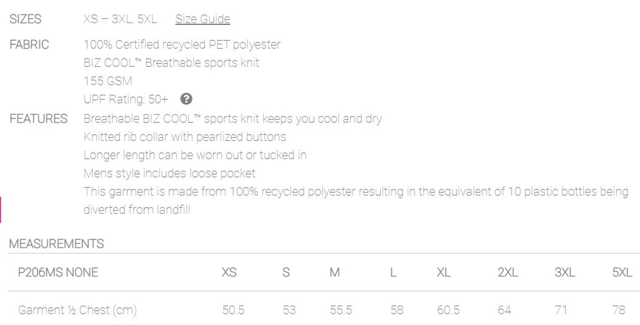Select the 2XL size column header
Viewport: 640px width, 325px height.
pyautogui.click(x=507, y=273)
